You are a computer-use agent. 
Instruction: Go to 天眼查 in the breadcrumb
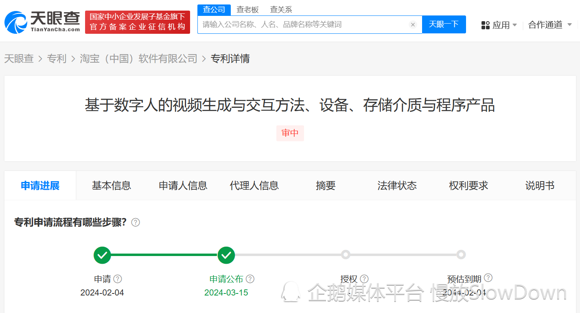point(19,59)
